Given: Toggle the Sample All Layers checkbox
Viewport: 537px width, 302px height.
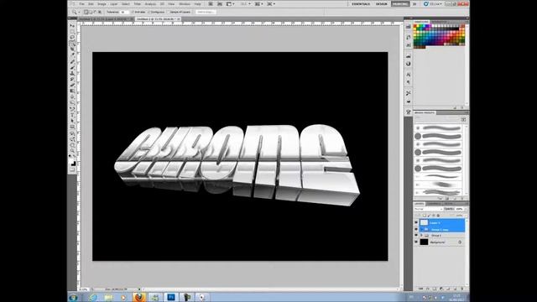Looking at the screenshot, I should coord(169,12).
